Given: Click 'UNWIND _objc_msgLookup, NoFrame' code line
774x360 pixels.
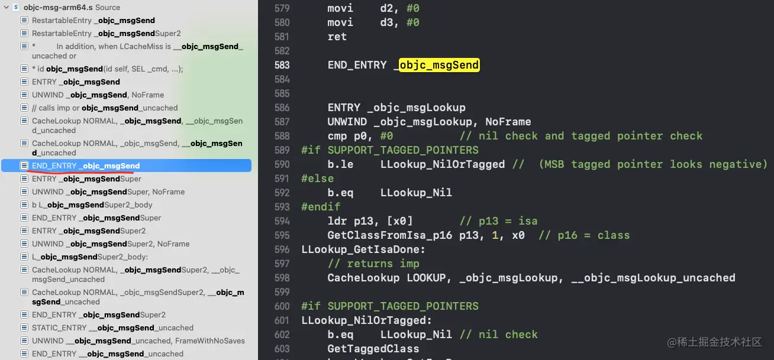Looking at the screenshot, I should point(430,122).
